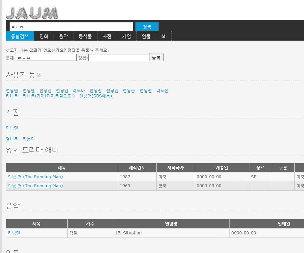Open The Running Man link in 1987 row
Viewport: 304px width, 253px height.
35,177
